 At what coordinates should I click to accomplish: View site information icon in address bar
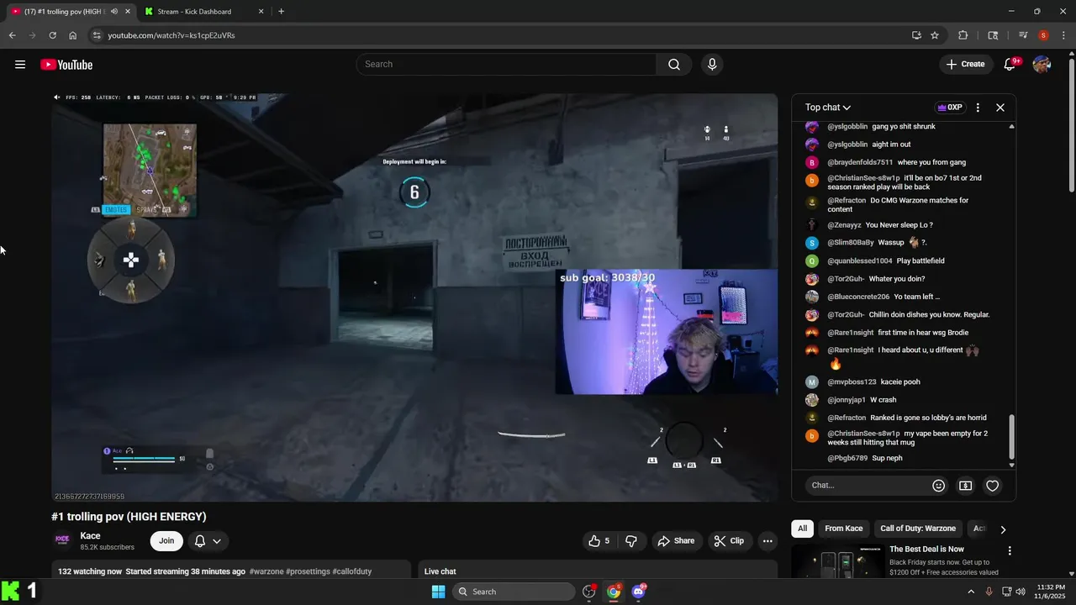(x=97, y=35)
